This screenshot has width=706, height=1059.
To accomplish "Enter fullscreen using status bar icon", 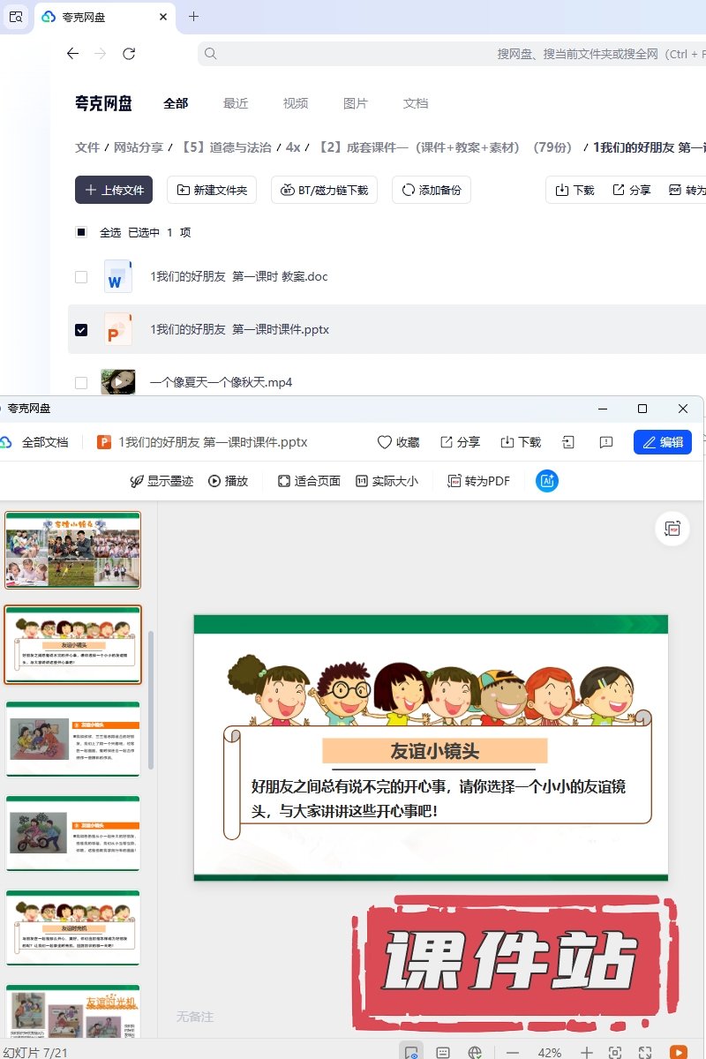I will (645, 1053).
